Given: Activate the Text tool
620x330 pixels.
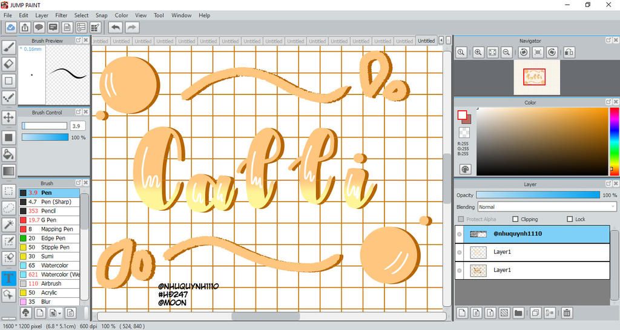Looking at the screenshot, I should [x=8, y=278].
